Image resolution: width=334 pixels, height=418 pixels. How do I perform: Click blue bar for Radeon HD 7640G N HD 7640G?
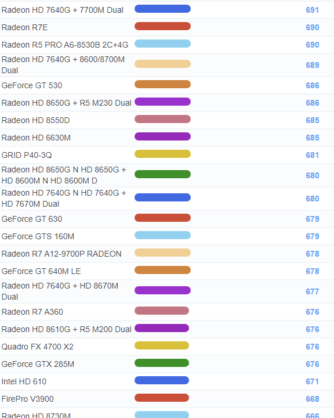click(x=162, y=197)
